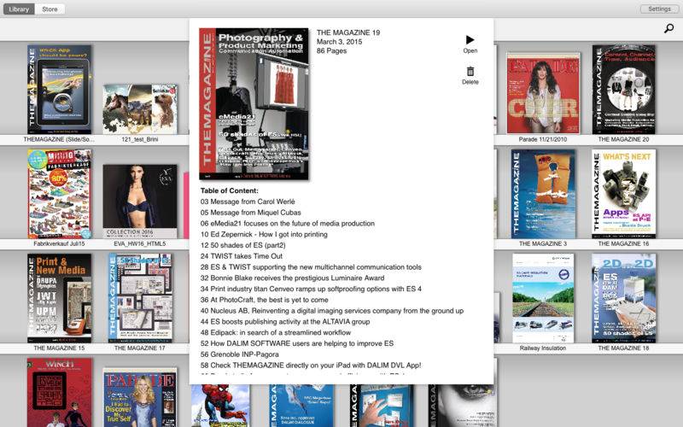Screen dimensions: 683x427
Task: Open THE MAGAZINE 15 cover
Action: [59, 298]
